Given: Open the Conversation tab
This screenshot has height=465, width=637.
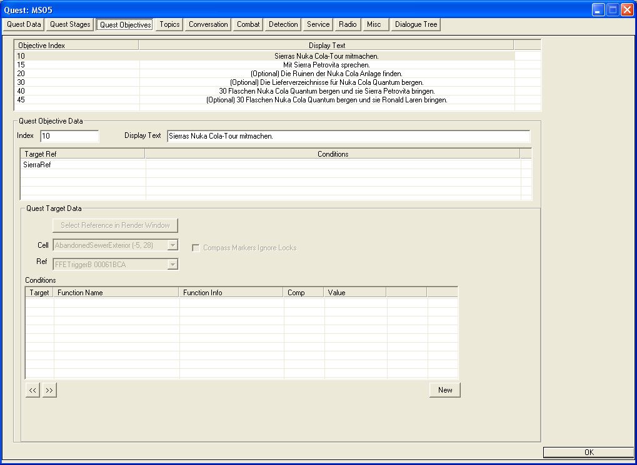Looking at the screenshot, I should (208, 24).
